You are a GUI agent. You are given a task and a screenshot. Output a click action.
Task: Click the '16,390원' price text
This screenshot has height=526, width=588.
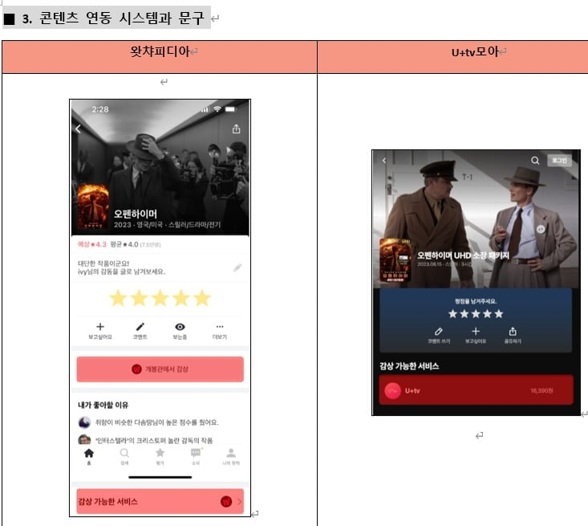coord(541,391)
